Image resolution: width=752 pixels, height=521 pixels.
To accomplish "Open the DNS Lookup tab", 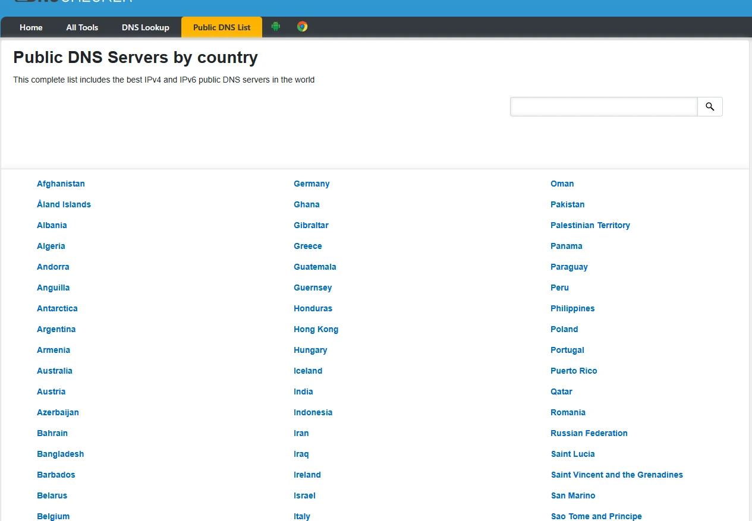I will click(x=145, y=27).
